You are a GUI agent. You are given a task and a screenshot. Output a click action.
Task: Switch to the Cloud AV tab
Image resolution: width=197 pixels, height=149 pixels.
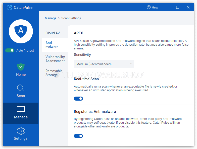(x=55, y=33)
